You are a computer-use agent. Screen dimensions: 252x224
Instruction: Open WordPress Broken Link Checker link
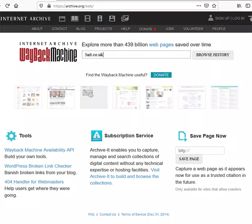(x=38, y=166)
